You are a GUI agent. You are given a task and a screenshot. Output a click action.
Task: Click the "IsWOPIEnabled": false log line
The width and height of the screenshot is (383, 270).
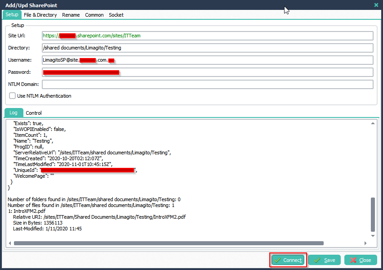tap(40, 129)
